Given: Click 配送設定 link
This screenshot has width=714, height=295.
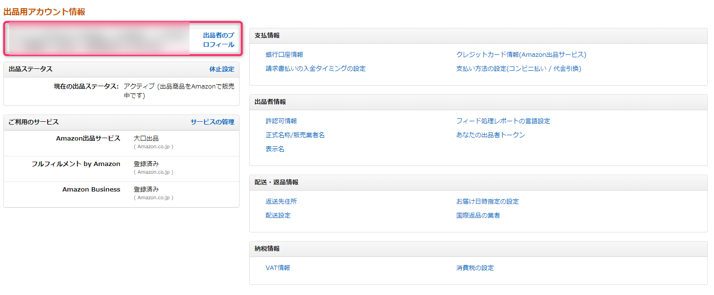Looking at the screenshot, I should pyautogui.click(x=278, y=216).
